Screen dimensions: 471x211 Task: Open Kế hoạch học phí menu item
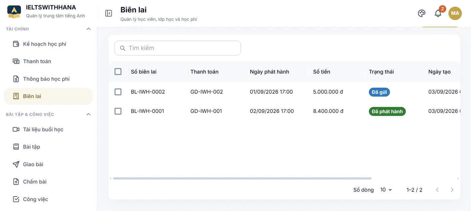(x=48, y=44)
